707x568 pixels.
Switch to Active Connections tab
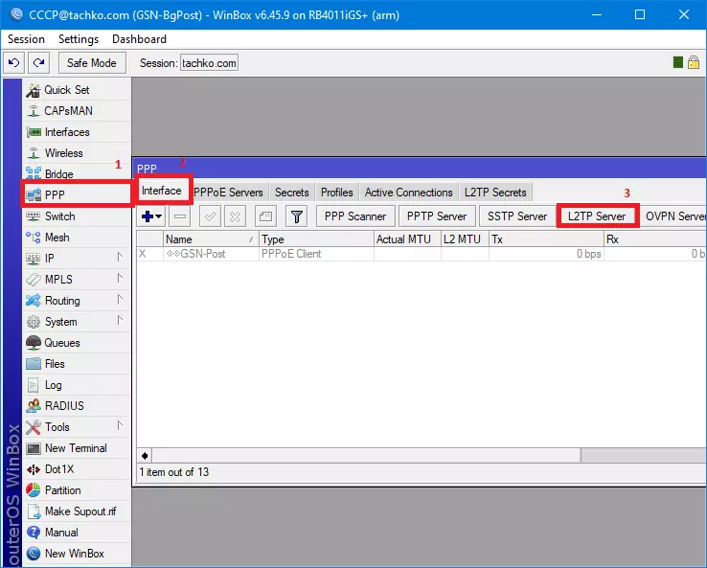pyautogui.click(x=408, y=193)
